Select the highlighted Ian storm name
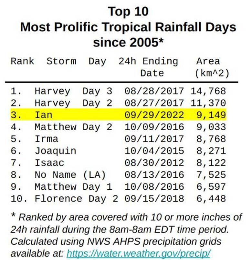Image resolution: width=252 pixels, height=260 pixels. pyautogui.click(x=44, y=115)
